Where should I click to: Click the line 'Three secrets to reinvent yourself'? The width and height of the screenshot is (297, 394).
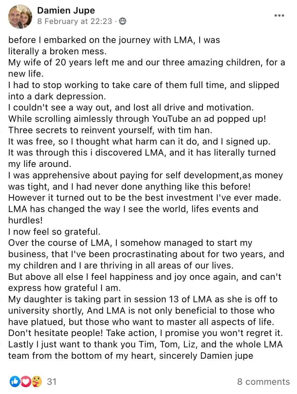point(110,130)
